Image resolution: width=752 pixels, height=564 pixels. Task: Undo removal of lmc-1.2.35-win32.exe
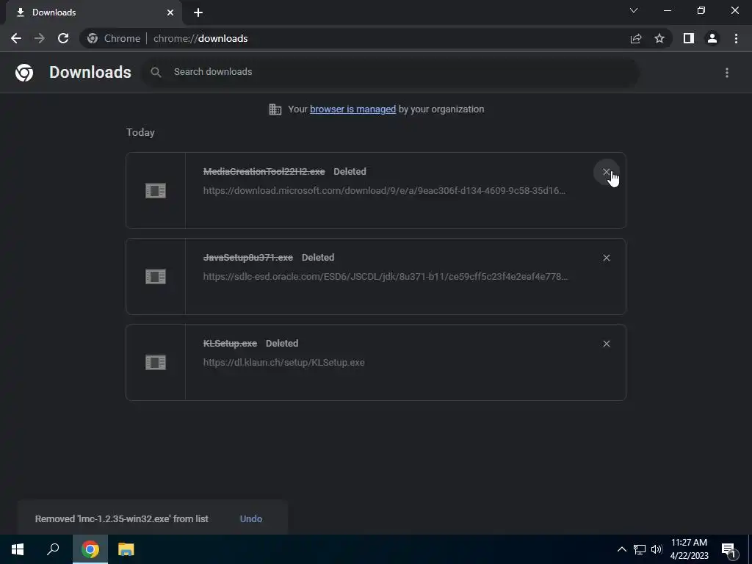point(251,519)
